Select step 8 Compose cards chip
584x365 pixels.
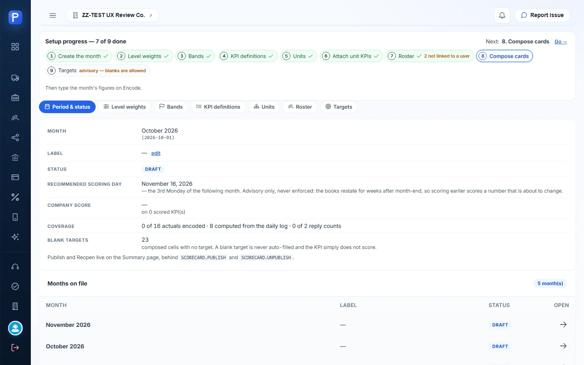pyautogui.click(x=505, y=56)
